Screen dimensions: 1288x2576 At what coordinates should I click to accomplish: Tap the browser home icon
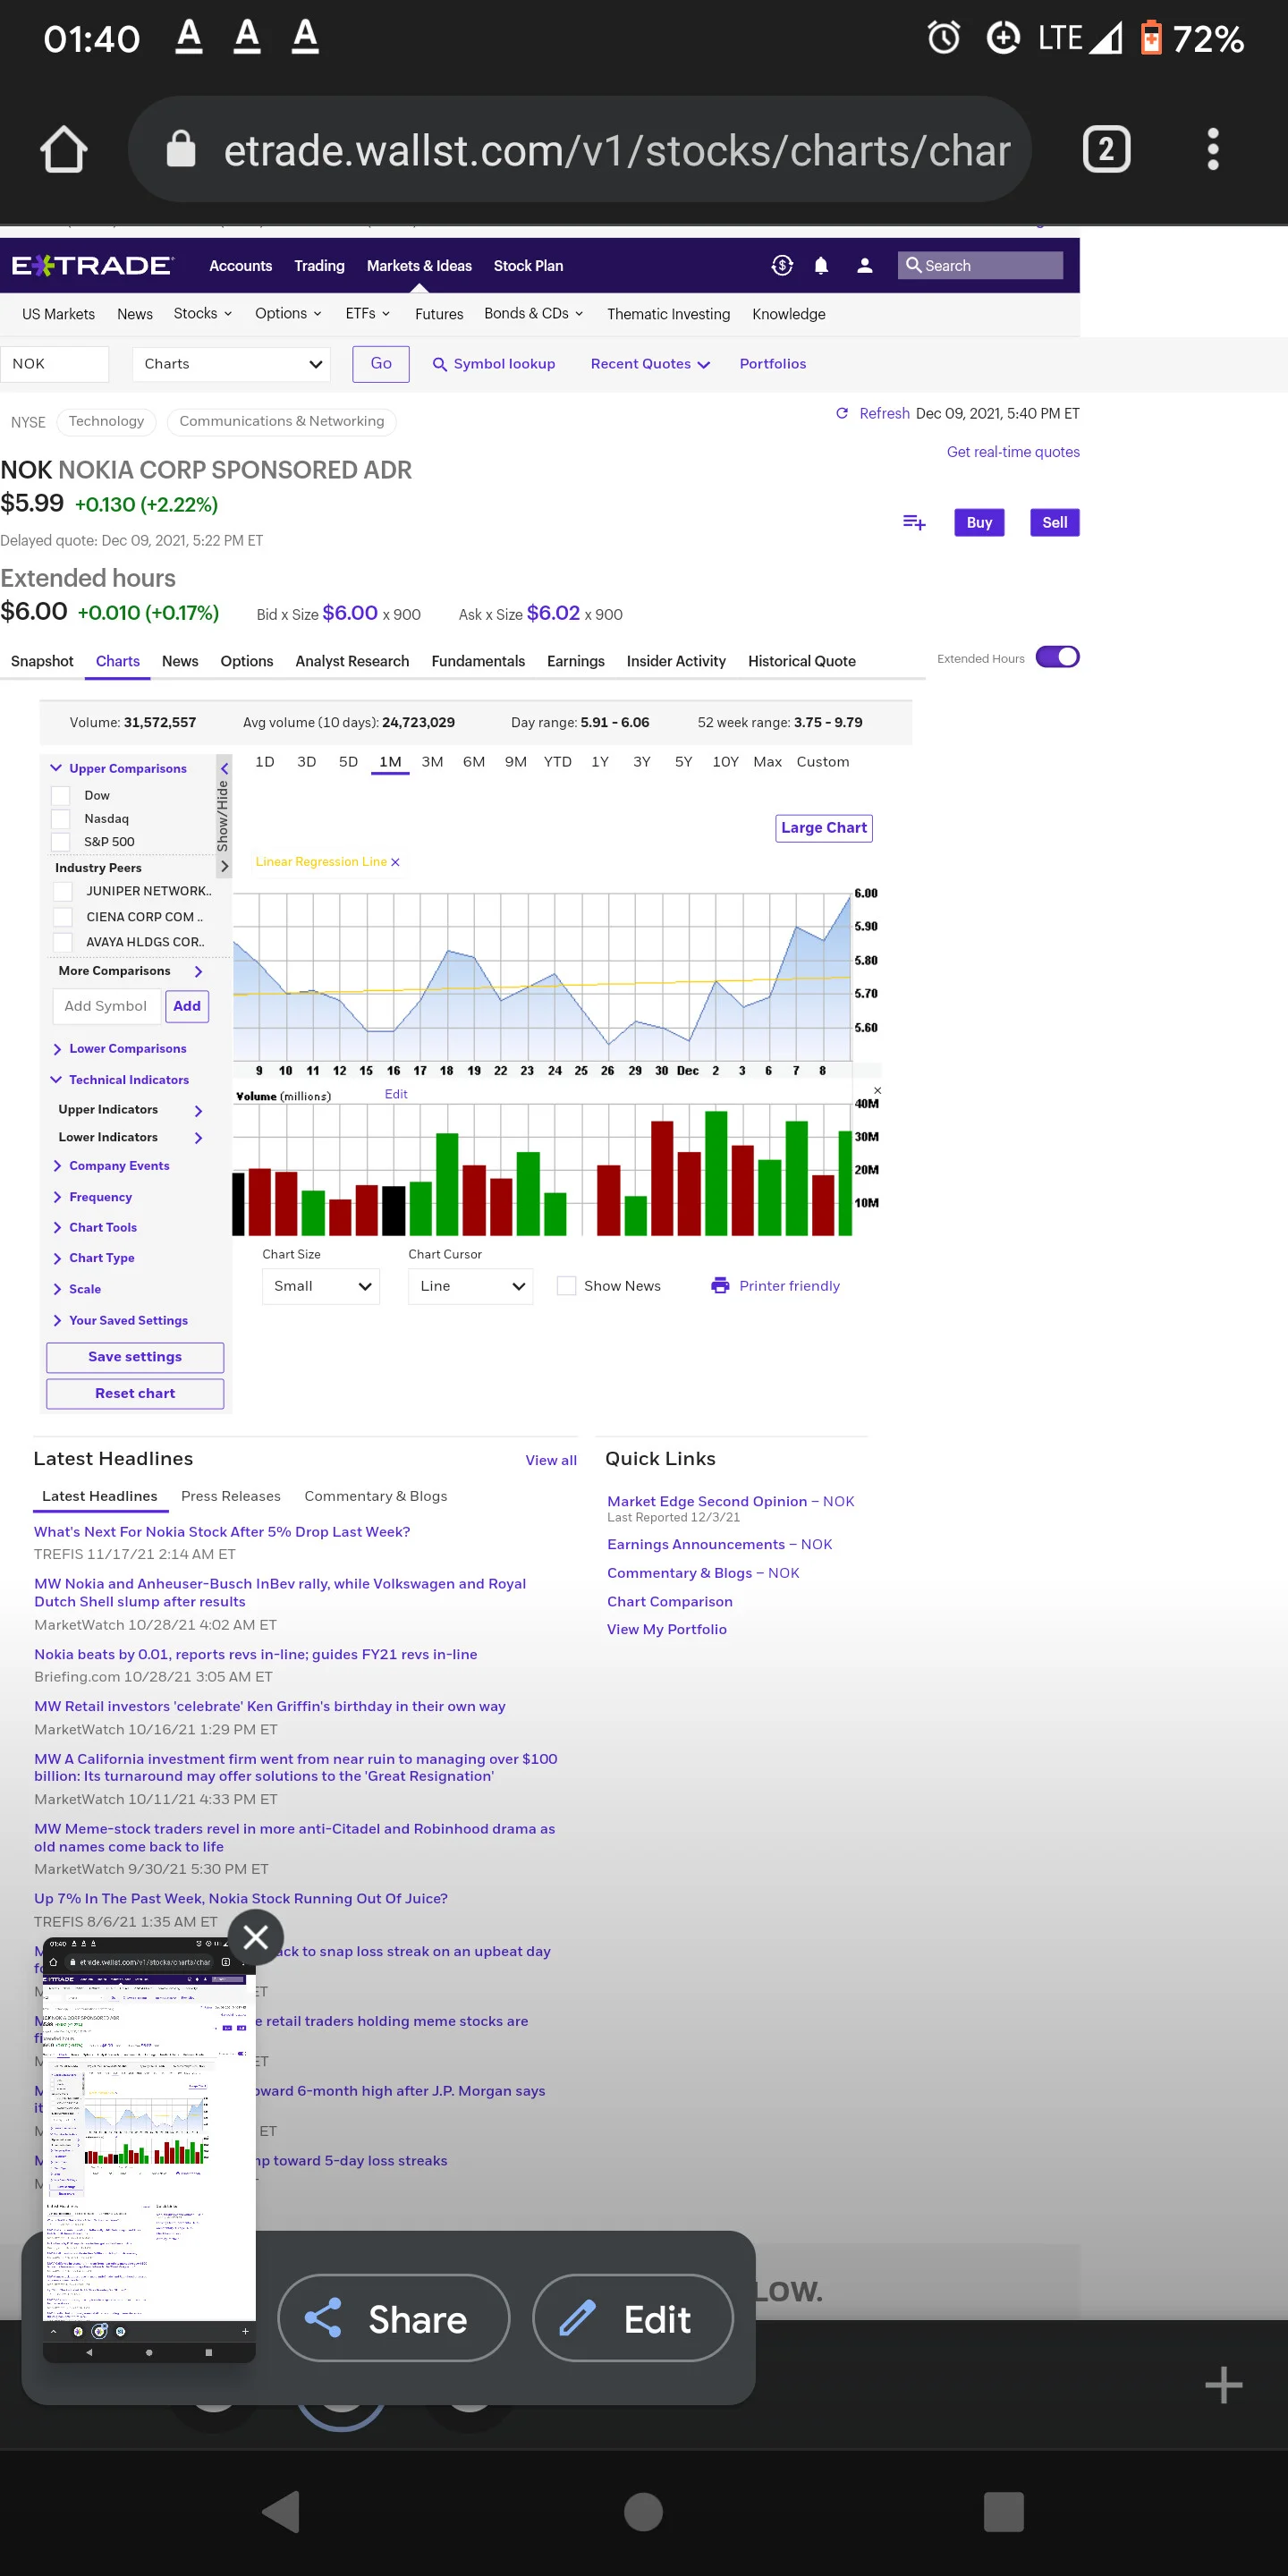click(64, 150)
